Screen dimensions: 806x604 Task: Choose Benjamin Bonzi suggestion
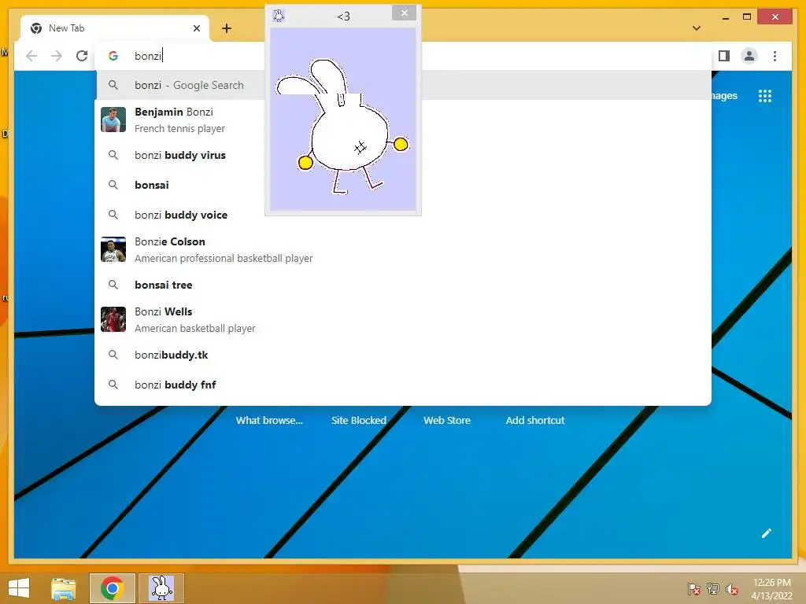coord(403,120)
